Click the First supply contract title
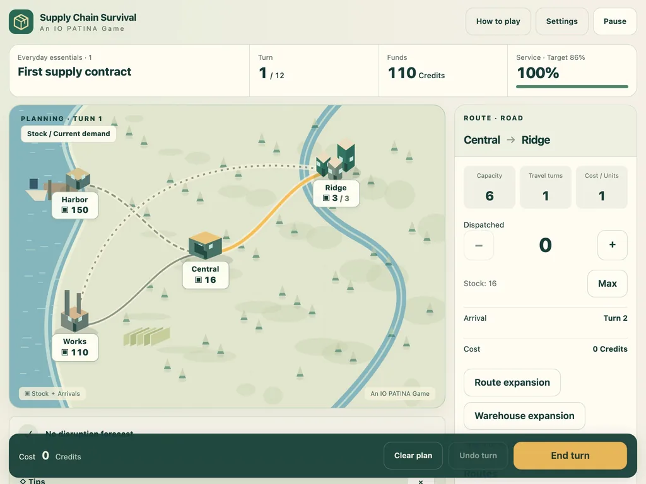This screenshot has width=646, height=484. (x=74, y=72)
